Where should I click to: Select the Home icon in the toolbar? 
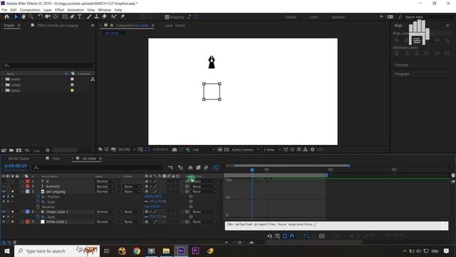6,17
